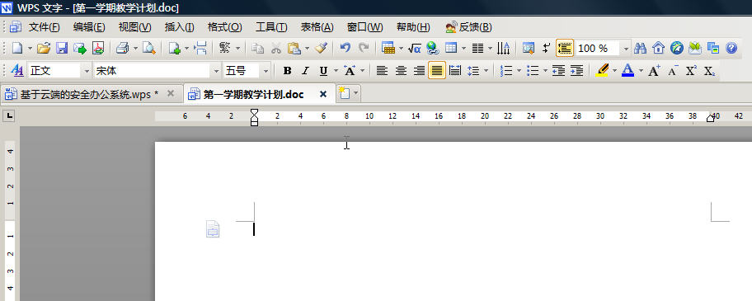Increase paragraph indent
The width and height of the screenshot is (752, 301).
click(576, 71)
